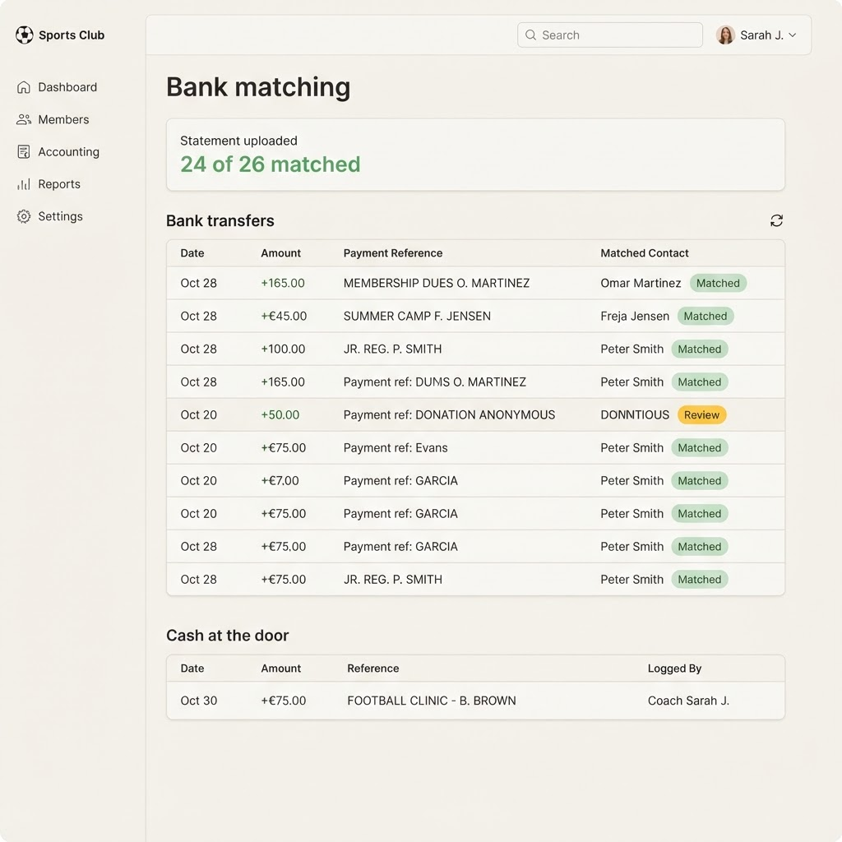Click the house icon beside Dashboard
Screen dimensions: 842x842
pos(24,87)
